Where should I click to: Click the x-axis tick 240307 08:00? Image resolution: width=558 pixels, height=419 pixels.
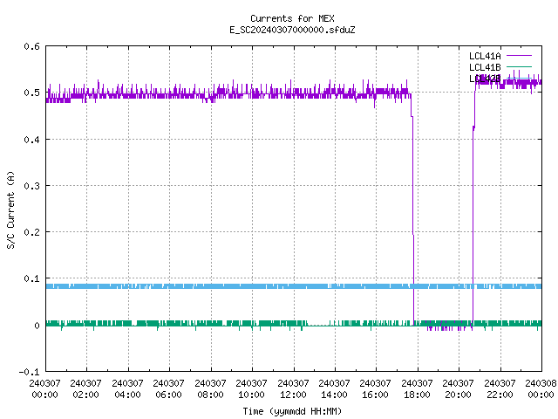pyautogui.click(x=210, y=388)
